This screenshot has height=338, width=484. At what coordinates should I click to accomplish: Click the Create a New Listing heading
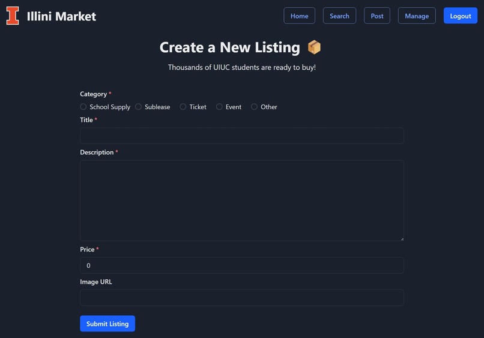[229, 47]
